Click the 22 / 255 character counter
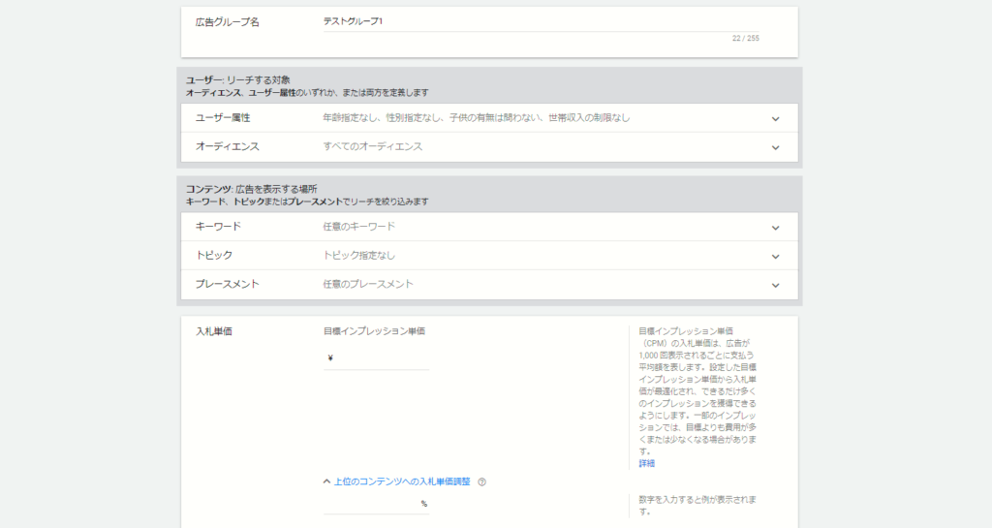Image resolution: width=992 pixels, height=528 pixels. [x=745, y=39]
